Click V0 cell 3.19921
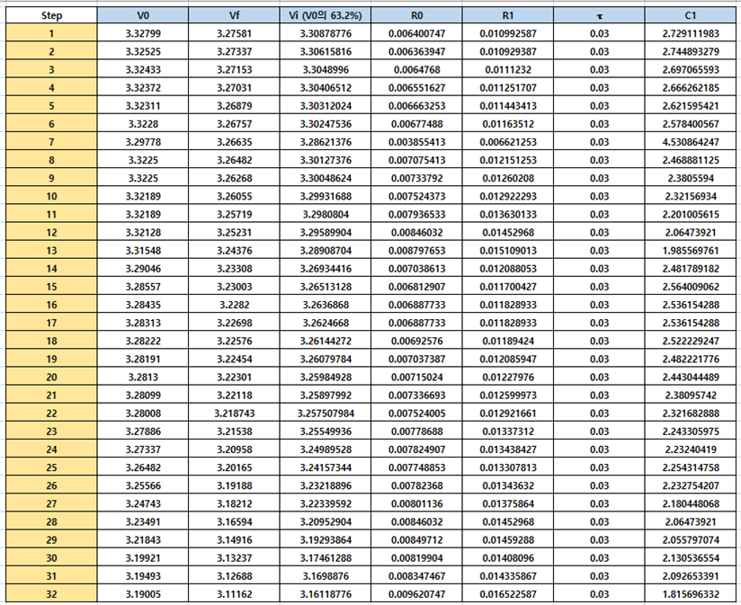Viewport: 741px width, 605px height. point(143,558)
